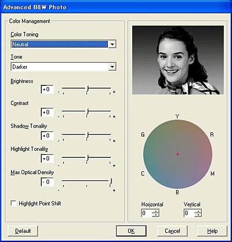Select the Neutral color toning field
Image resolution: width=232 pixels, height=242 pixels.
[60, 44]
